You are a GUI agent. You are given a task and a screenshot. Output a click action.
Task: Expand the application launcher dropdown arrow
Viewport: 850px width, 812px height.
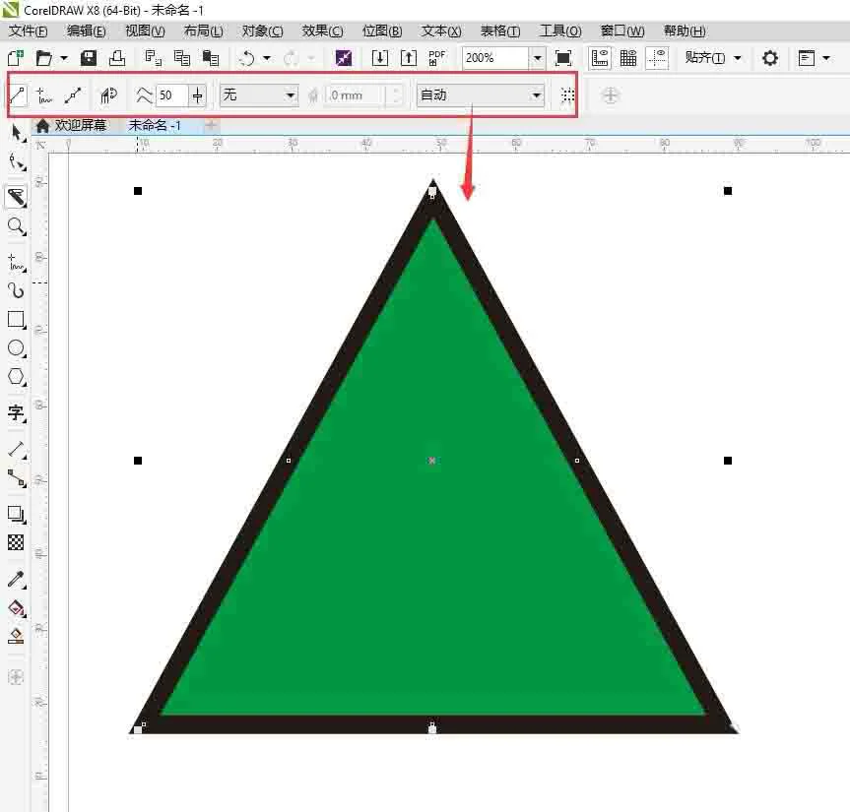click(x=826, y=58)
